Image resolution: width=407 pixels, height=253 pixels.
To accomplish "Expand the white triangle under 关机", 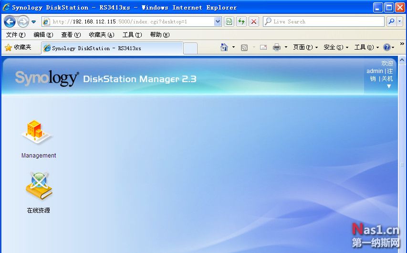I will click(389, 86).
